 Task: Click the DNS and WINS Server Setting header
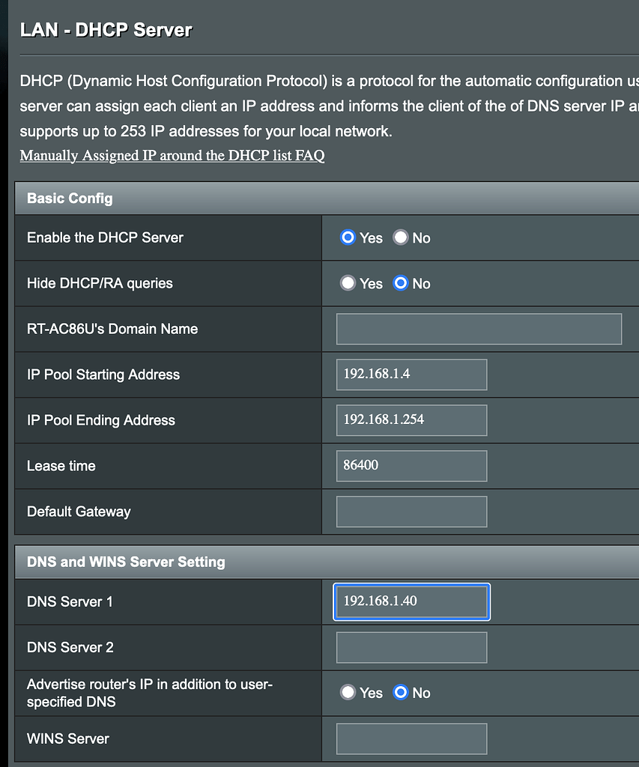click(x=126, y=562)
